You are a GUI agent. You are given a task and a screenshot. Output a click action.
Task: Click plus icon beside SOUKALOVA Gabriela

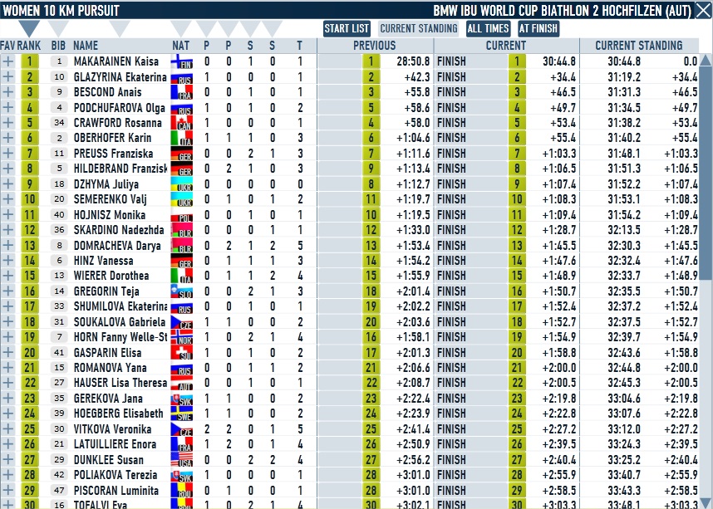pyautogui.click(x=7, y=322)
